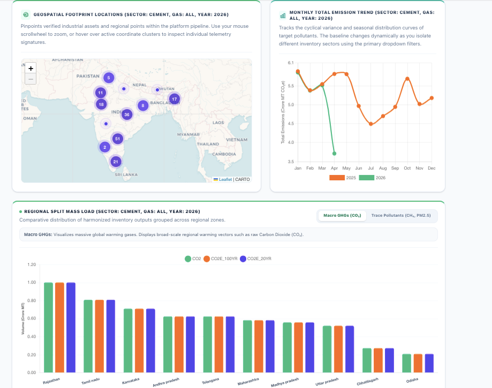Open map cluster marker showing 5
Viewport: 492px width, 388px height.
109,78
